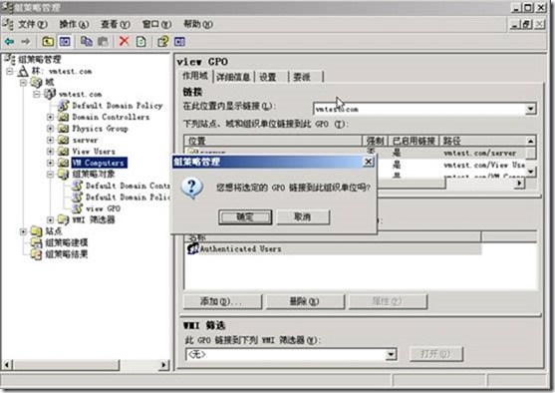The image size is (555, 393).
Task: Switch to the 设置 tab
Action: click(x=268, y=77)
